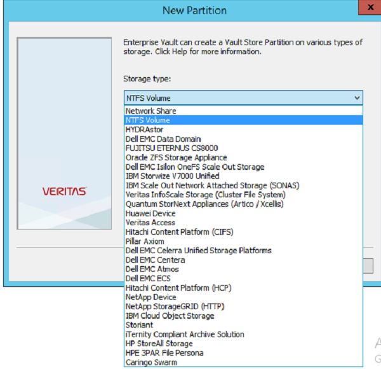Choose NTFS Volume in the dropdown list
The image size is (381, 369).
(x=147, y=120)
